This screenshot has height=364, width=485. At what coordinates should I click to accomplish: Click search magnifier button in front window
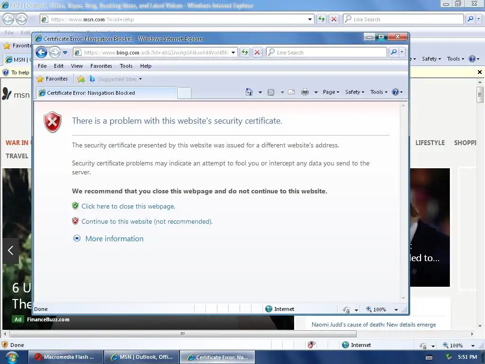394,52
